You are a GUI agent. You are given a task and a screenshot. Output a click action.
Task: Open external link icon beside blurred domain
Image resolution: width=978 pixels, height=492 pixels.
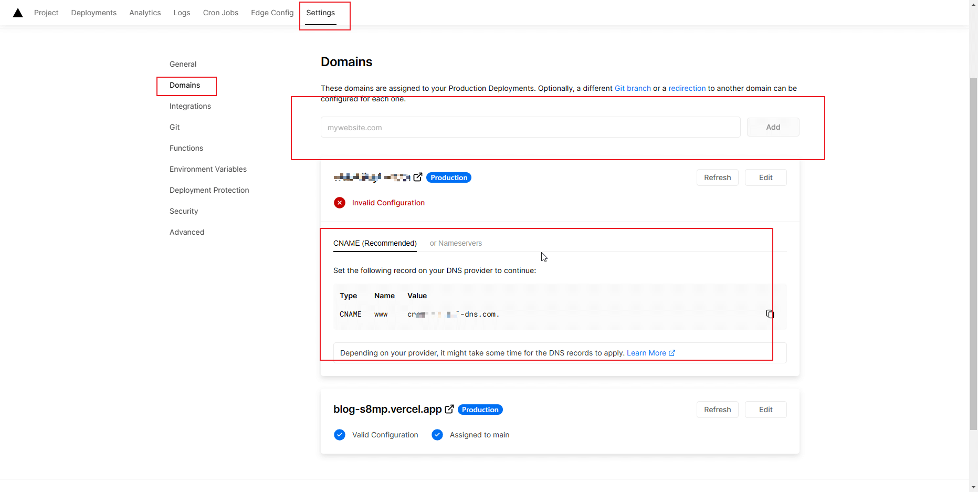click(418, 177)
